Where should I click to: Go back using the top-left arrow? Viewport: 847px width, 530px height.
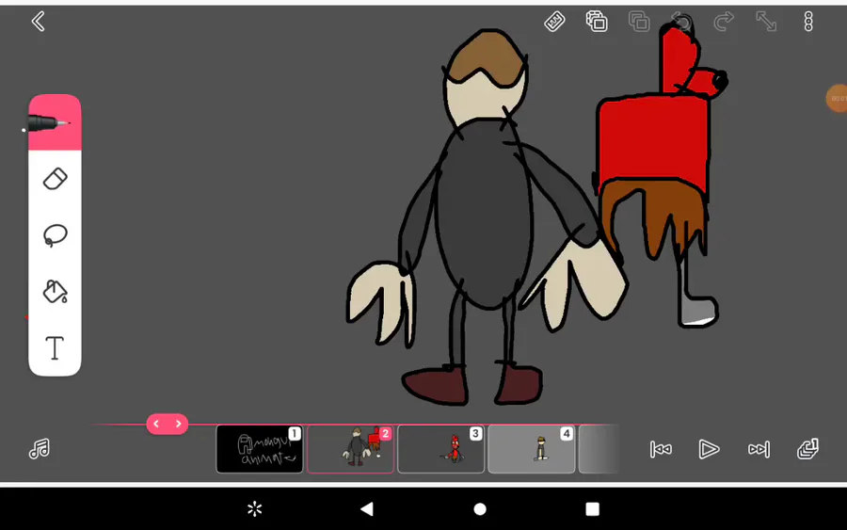click(38, 22)
